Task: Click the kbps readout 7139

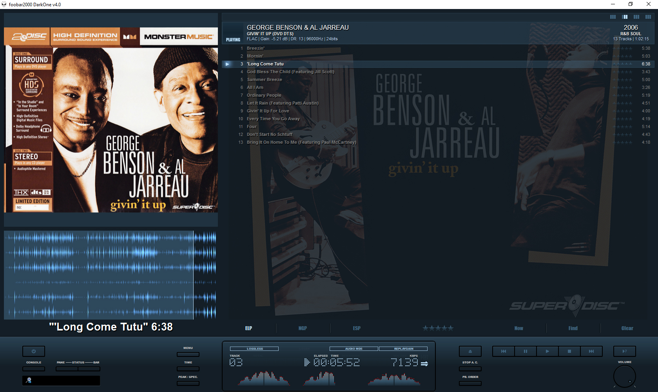Action: (x=405, y=363)
